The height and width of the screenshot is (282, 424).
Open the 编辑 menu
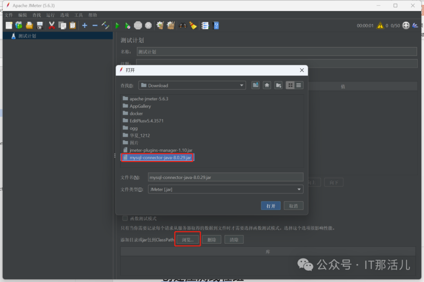pyautogui.click(x=23, y=15)
